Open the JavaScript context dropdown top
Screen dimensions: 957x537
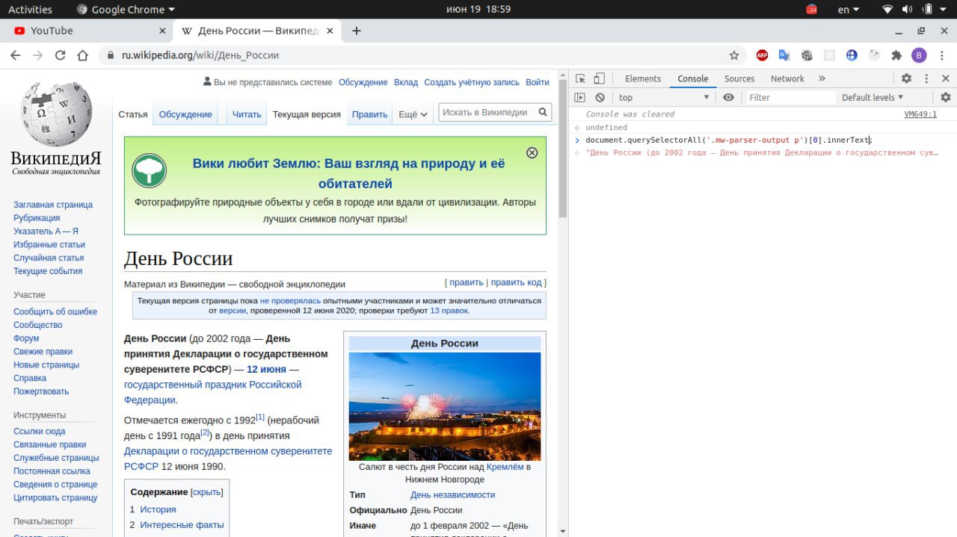664,98
